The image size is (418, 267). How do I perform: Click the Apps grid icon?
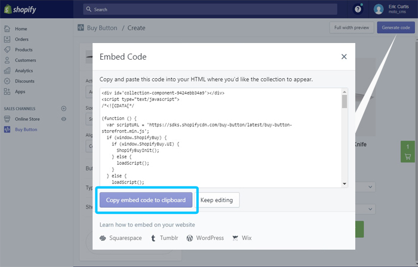[7, 91]
